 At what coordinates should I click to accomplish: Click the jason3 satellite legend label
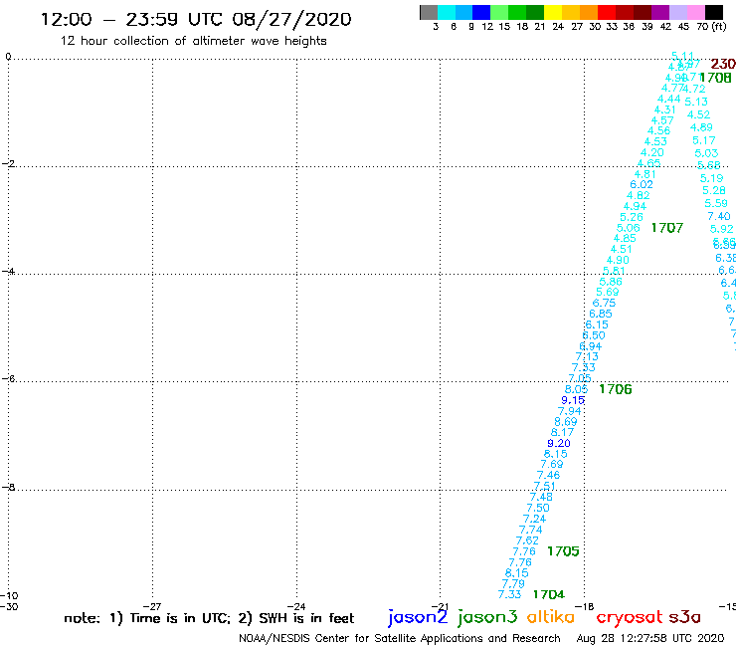[x=487, y=617]
